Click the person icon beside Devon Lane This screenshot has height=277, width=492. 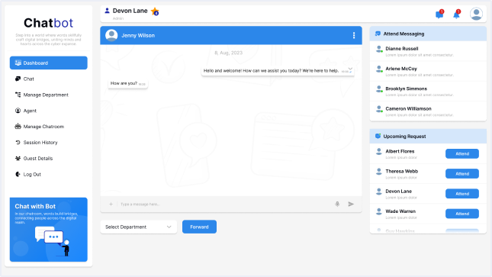pos(107,11)
